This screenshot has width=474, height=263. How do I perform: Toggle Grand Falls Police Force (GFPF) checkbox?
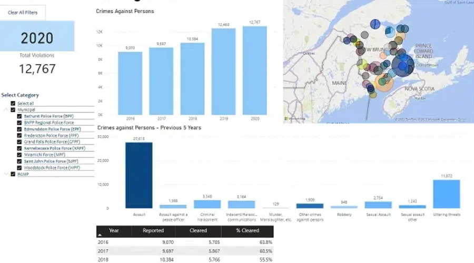tap(19, 142)
